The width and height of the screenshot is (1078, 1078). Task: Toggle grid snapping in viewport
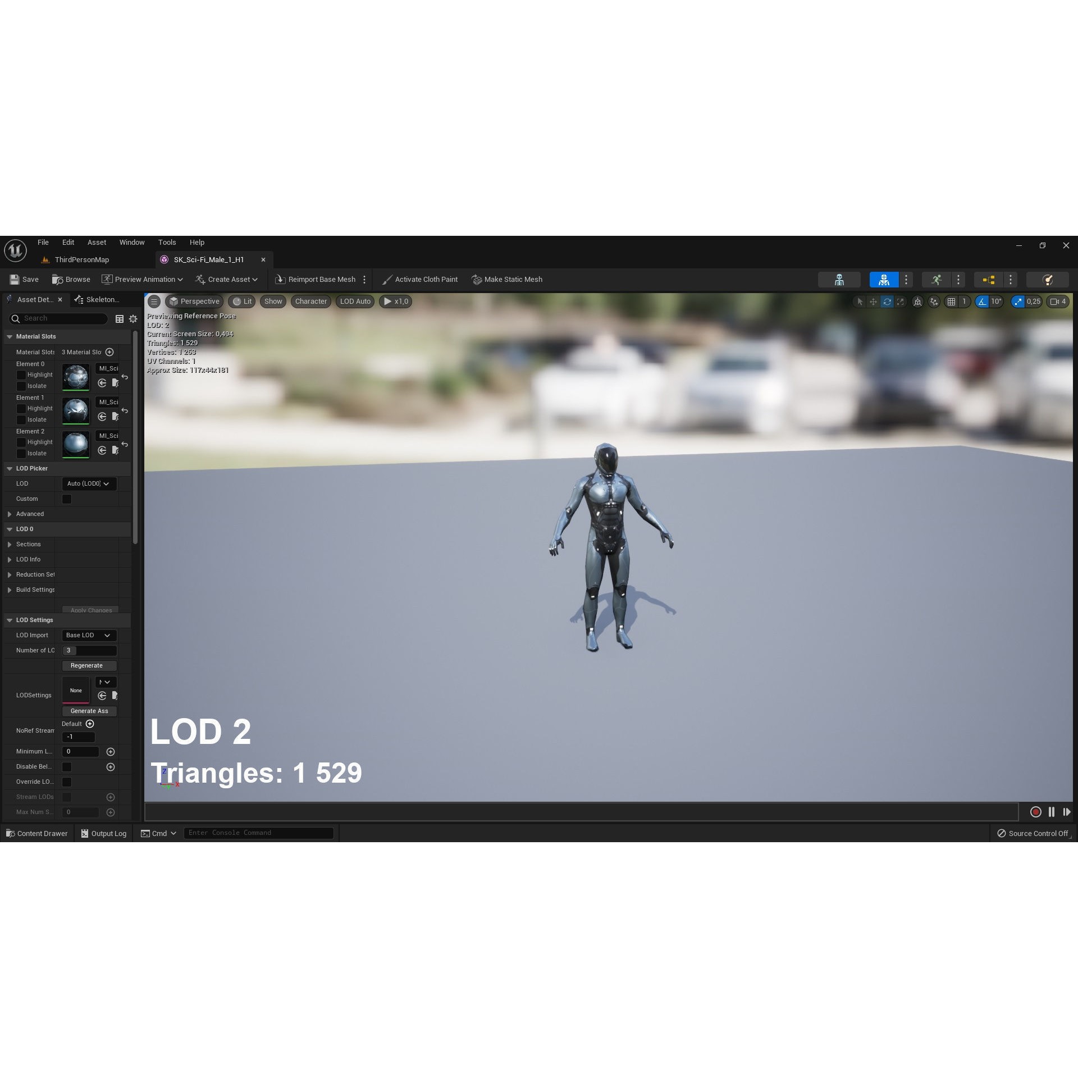tap(951, 302)
